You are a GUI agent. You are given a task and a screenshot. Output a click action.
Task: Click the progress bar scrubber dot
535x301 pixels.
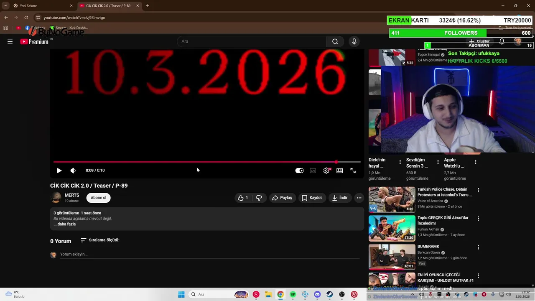tap(336, 162)
